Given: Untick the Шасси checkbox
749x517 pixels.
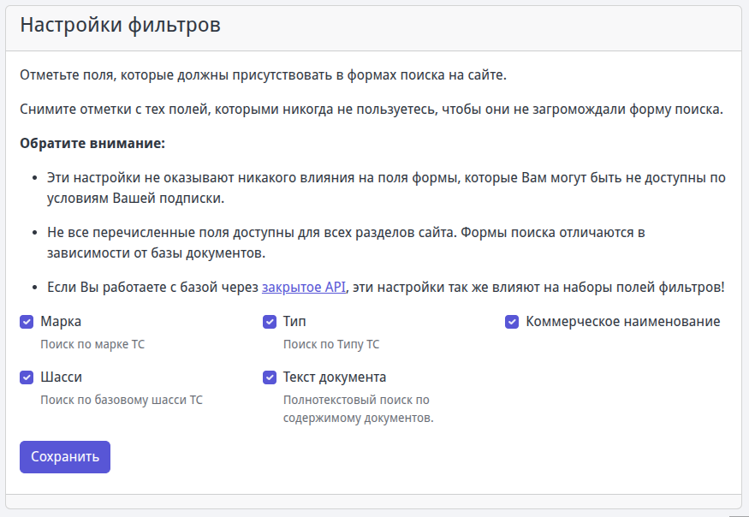Looking at the screenshot, I should point(27,377).
